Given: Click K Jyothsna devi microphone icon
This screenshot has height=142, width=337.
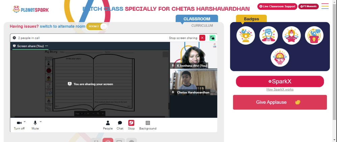Looking at the screenshot, I should [173, 65].
